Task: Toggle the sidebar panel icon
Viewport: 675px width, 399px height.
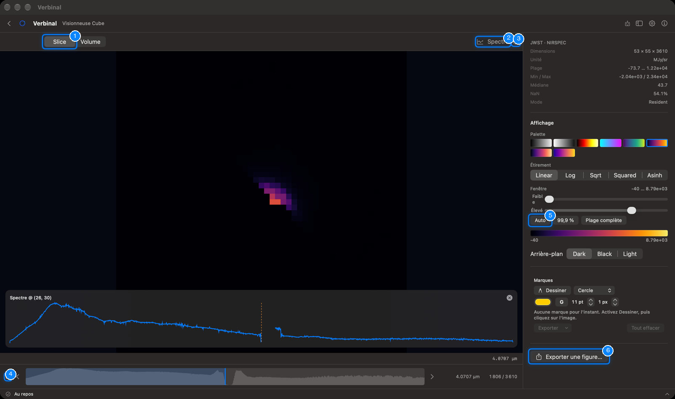Action: 639,24
